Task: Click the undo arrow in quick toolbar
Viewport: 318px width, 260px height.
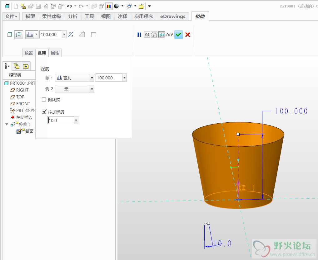Action: tap(69, 6)
